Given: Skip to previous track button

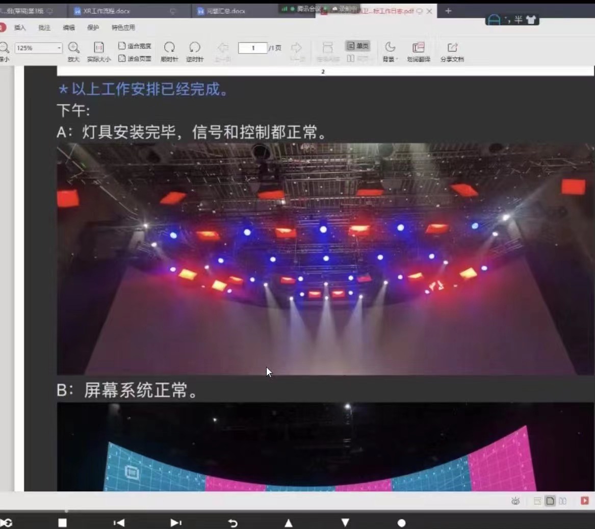Looking at the screenshot, I should pos(119,523).
